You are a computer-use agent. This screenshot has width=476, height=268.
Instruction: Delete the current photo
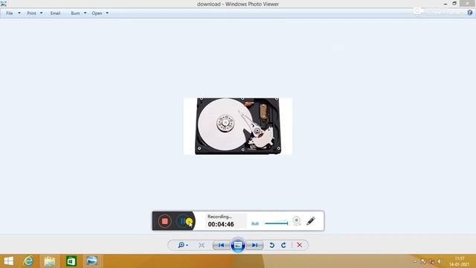(299, 245)
